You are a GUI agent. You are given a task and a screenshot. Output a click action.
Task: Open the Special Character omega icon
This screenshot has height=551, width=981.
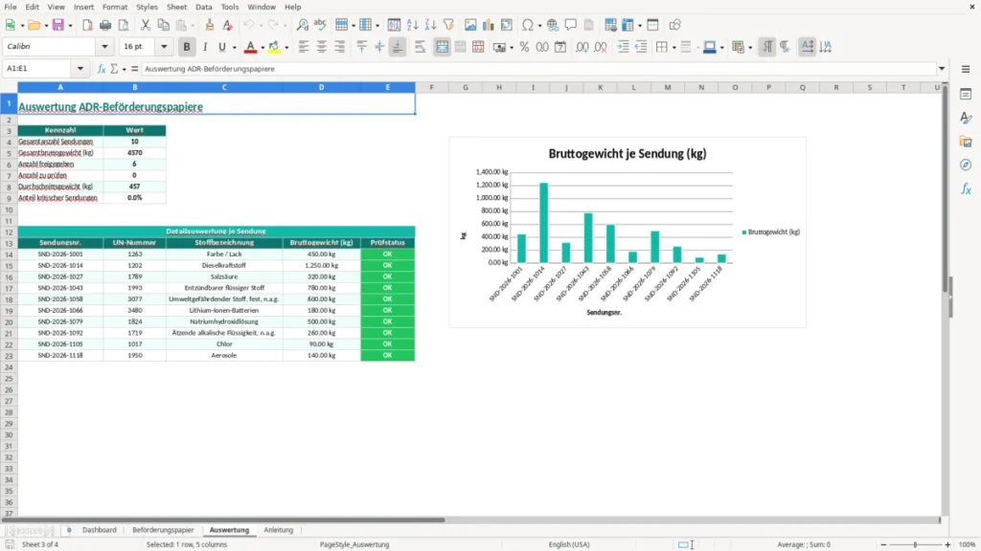[528, 25]
